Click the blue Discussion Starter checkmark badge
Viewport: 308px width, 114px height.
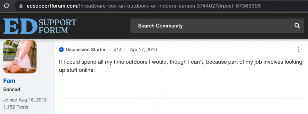pyautogui.click(x=61, y=50)
